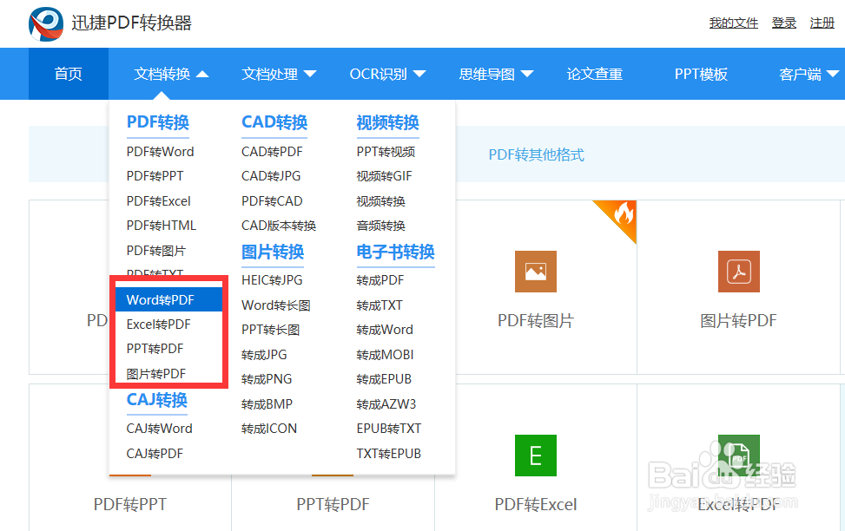The width and height of the screenshot is (845, 531).
Task: Select CAD版本转换 menu entry
Action: pyautogui.click(x=278, y=226)
